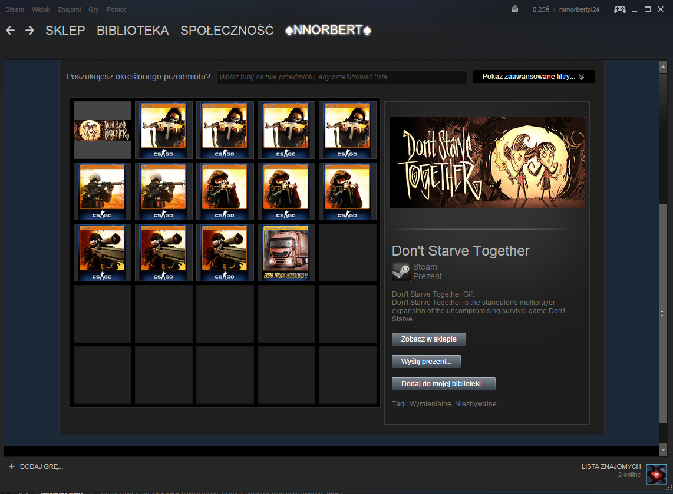
Task: Open the mnorbertpl24 account menu
Action: [x=579, y=9]
